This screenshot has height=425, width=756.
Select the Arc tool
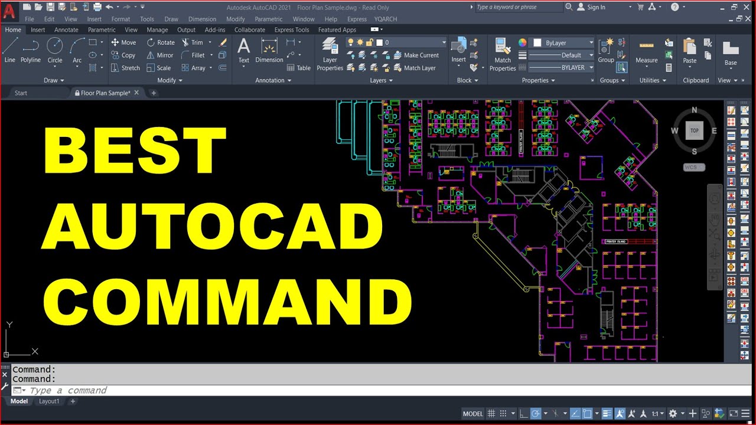(x=77, y=50)
